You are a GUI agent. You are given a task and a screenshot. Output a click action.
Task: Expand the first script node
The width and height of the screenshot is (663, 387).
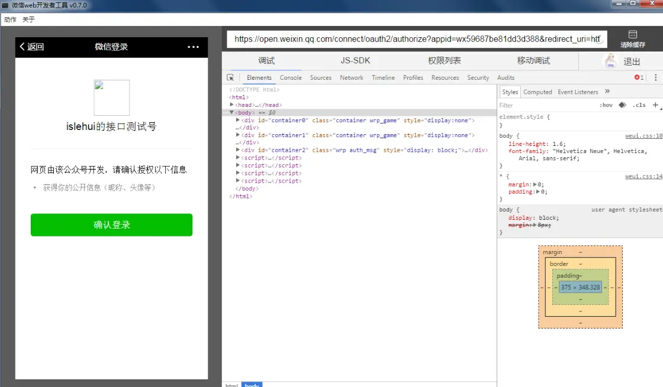(237, 157)
